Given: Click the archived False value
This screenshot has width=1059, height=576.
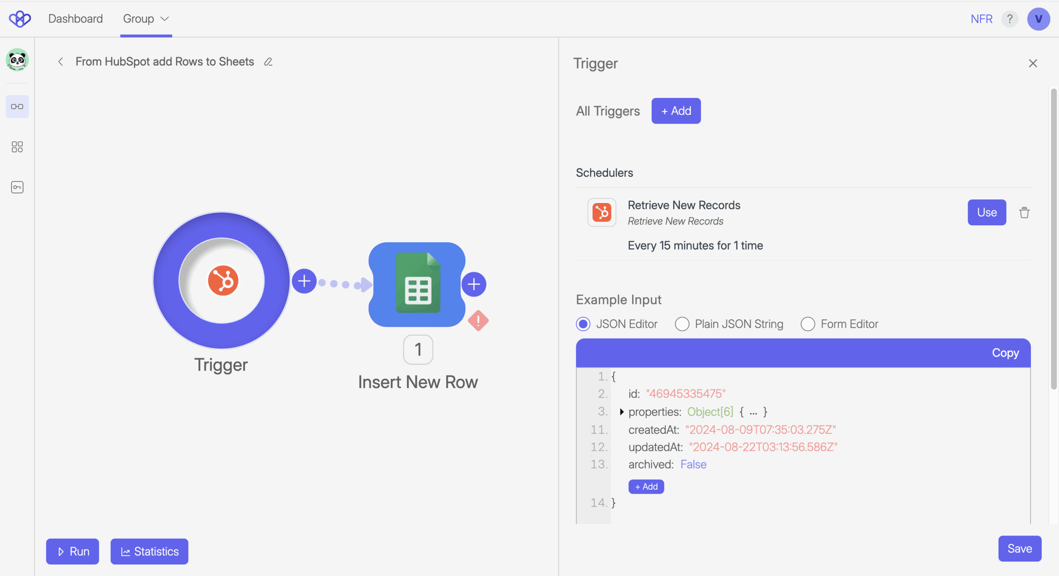Looking at the screenshot, I should click(x=693, y=464).
